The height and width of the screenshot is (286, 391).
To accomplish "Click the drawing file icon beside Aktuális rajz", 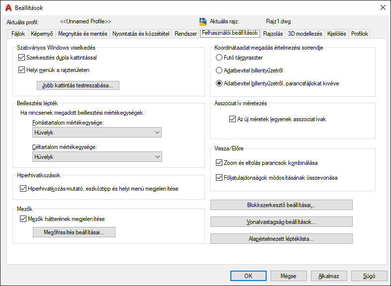I will click(203, 22).
